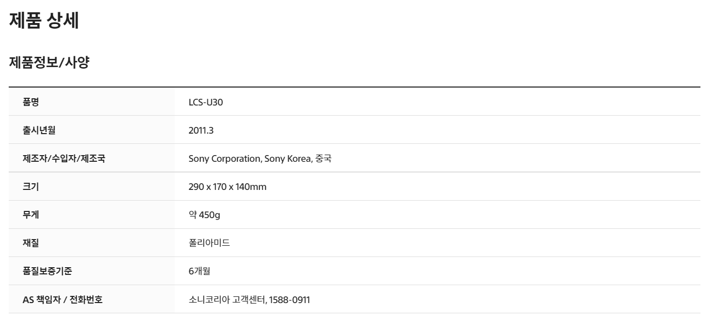Click the 제품정보/사양 section title
This screenshot has width=703, height=322.
tap(49, 63)
